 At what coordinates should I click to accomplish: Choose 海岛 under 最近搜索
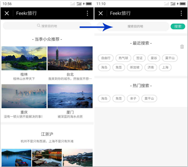pyautogui.click(x=104, y=67)
